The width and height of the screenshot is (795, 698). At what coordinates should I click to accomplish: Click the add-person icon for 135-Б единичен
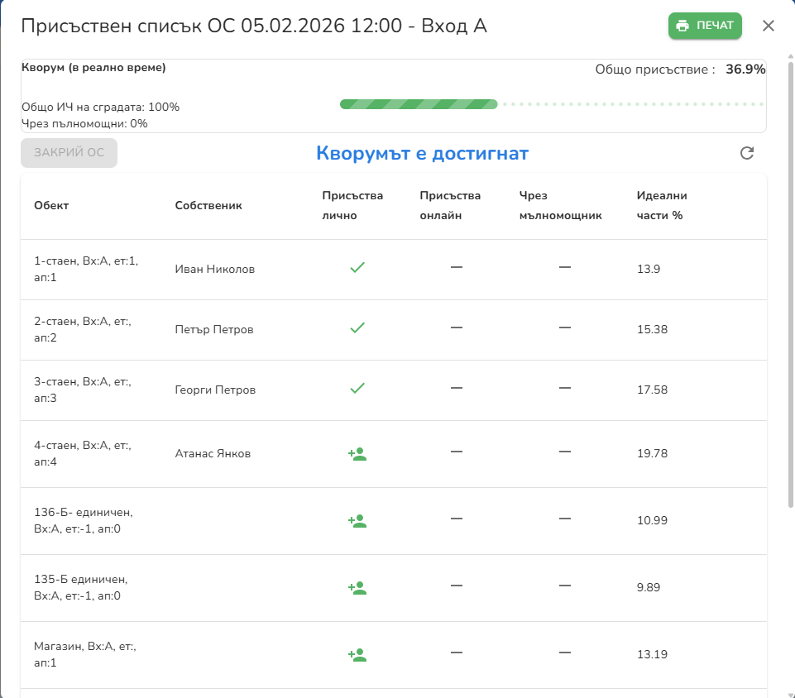click(357, 587)
